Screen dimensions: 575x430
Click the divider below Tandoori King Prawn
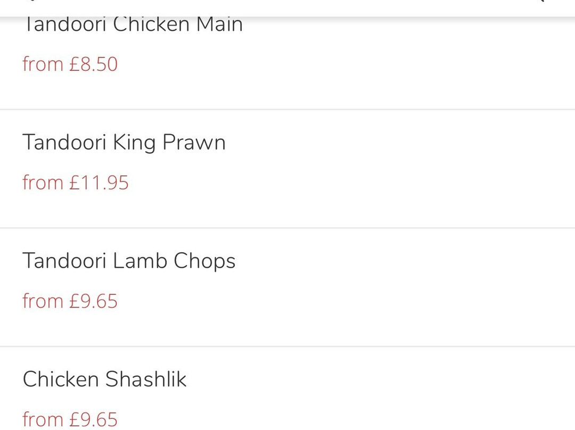tap(287, 228)
